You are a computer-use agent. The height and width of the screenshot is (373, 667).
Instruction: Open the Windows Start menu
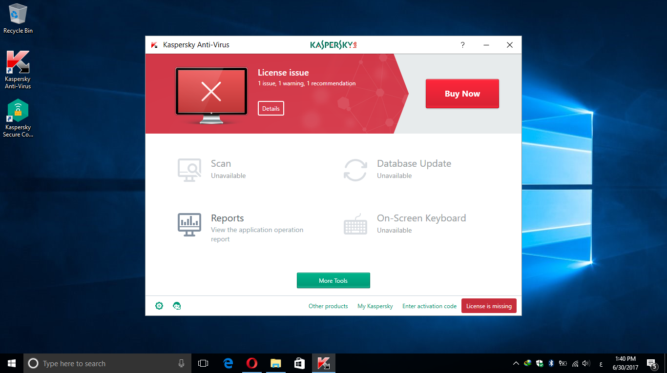click(x=12, y=363)
